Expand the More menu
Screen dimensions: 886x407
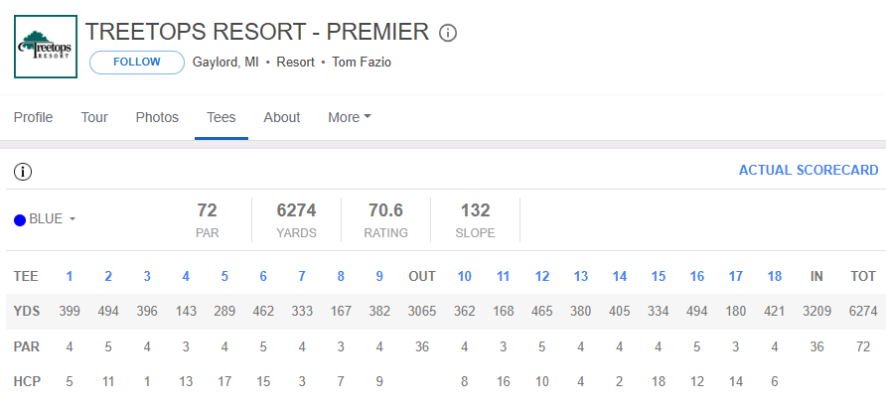(350, 117)
